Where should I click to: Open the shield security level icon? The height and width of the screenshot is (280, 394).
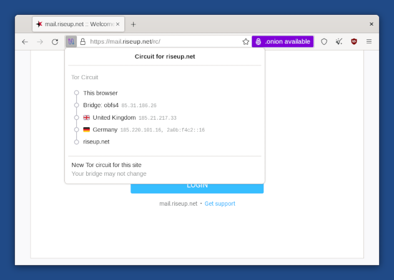tap(324, 42)
